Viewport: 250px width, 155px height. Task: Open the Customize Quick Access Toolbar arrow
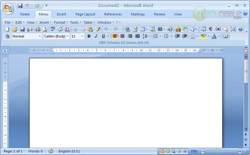coord(46,6)
